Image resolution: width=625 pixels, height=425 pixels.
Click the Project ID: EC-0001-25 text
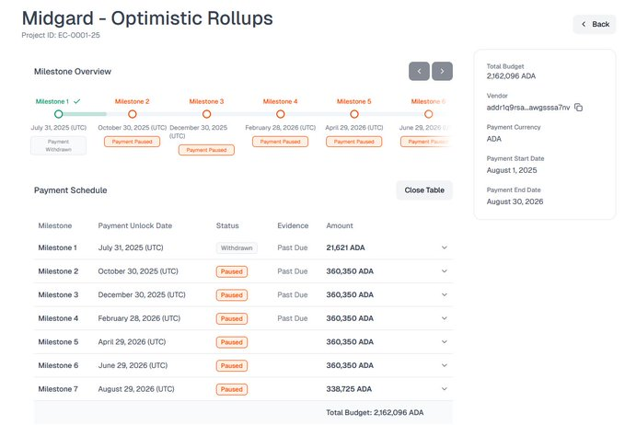pyautogui.click(x=61, y=35)
